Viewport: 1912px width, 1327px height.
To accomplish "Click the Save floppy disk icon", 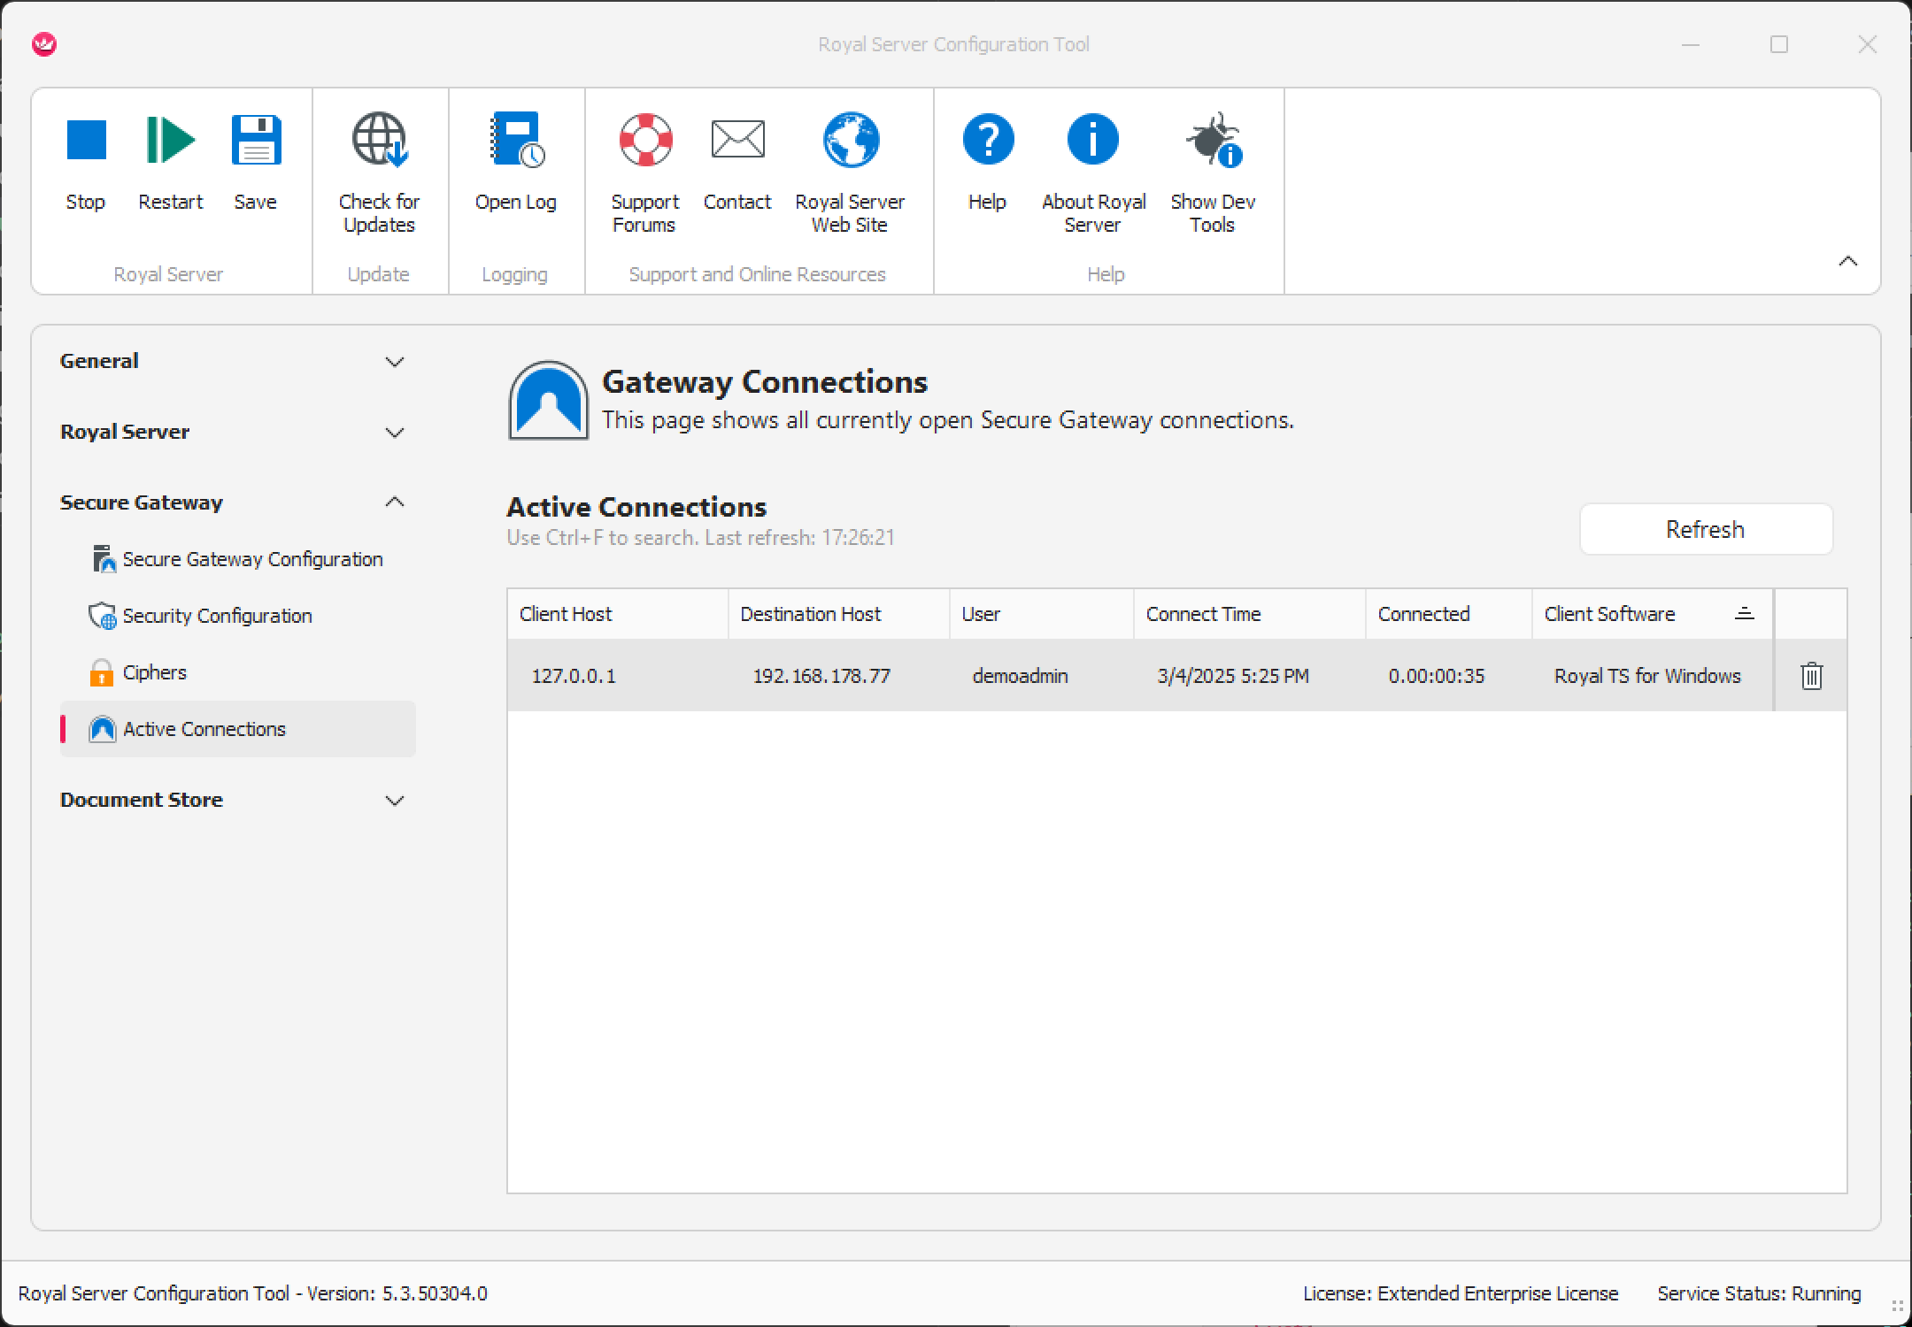I will pyautogui.click(x=256, y=141).
